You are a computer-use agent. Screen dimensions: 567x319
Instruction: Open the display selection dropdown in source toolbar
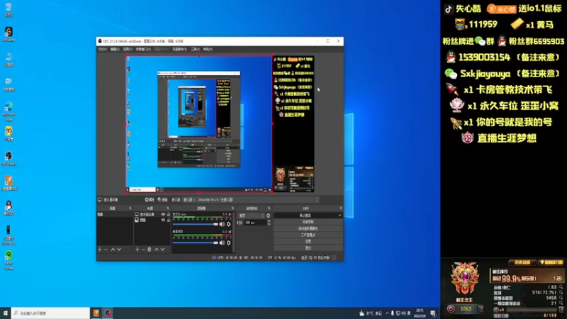(251, 200)
